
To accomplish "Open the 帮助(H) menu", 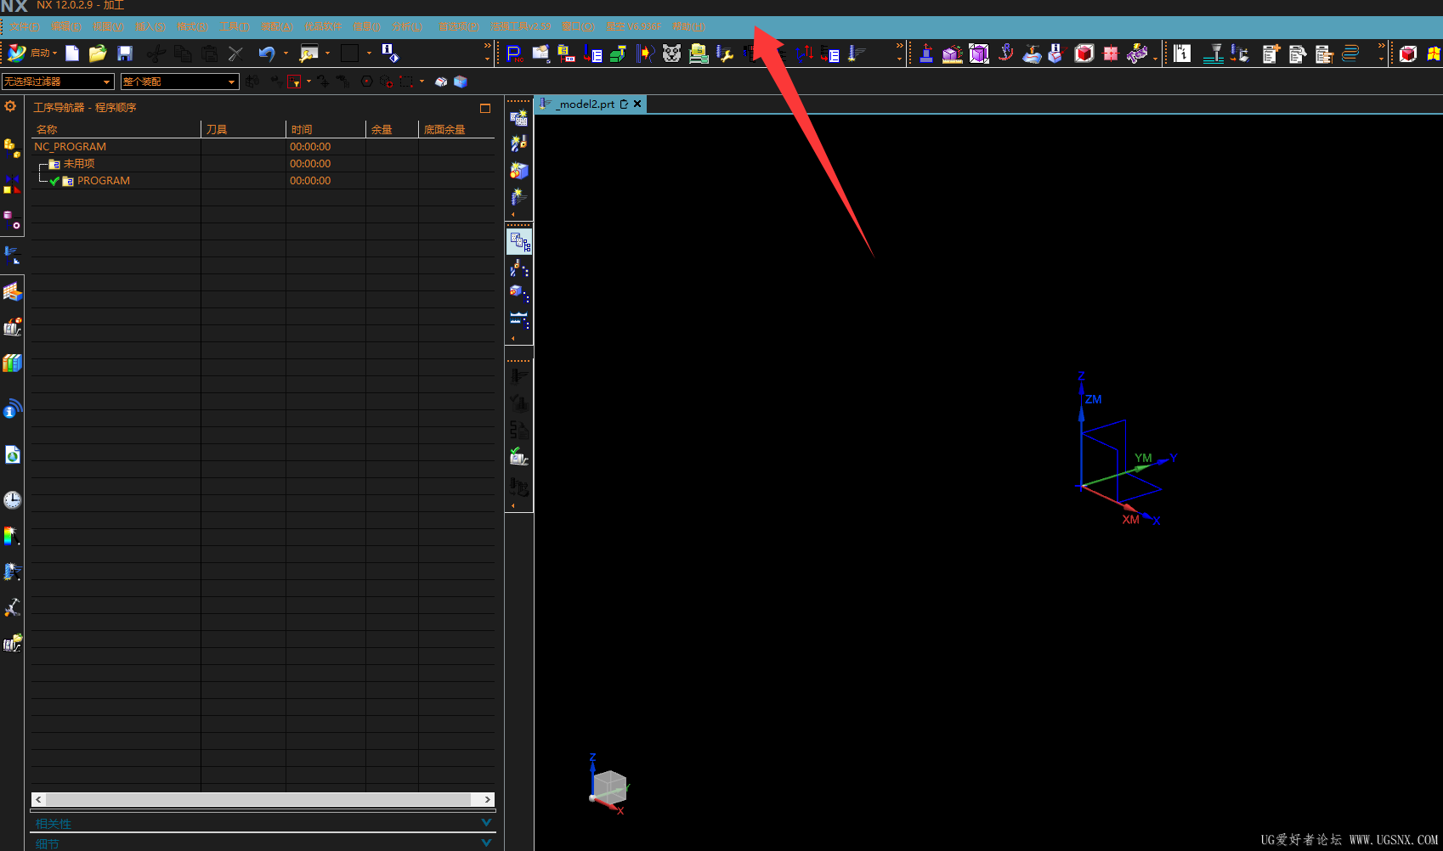I will tap(689, 26).
